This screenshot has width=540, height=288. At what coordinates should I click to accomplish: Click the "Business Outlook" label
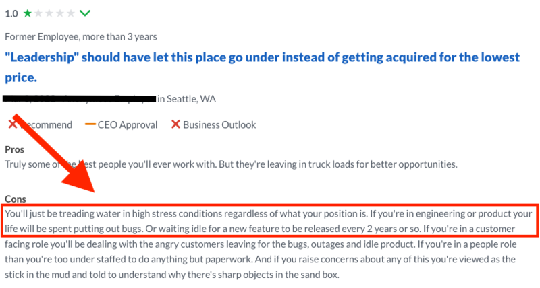[219, 124]
